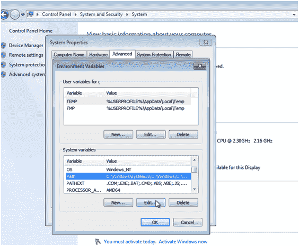Select System and Security in breadcrumb
Viewport: 299px width, 246px height.
(x=101, y=14)
